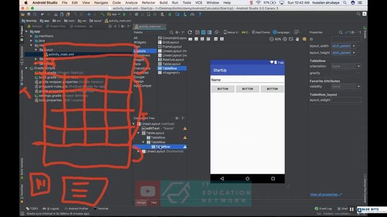Run the app with the green play icon
Screen dimensions: 387x217
pos(125,14)
